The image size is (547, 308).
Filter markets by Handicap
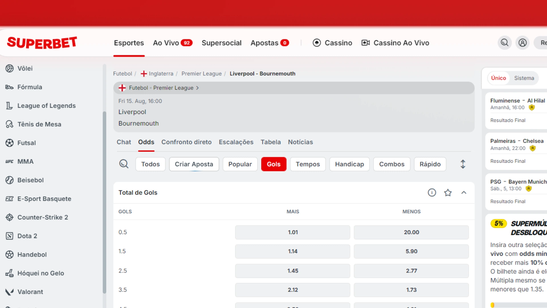tap(350, 164)
